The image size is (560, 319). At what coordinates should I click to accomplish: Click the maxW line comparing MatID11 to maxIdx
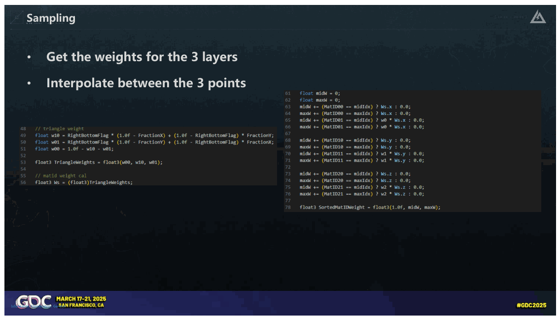(x=362, y=160)
